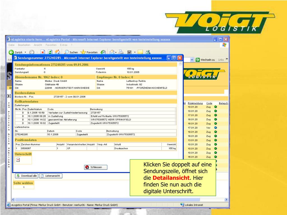Screen dimensions: 287x215
Task: Select sender street 'Oststrasse 49'
Action: 52,85
